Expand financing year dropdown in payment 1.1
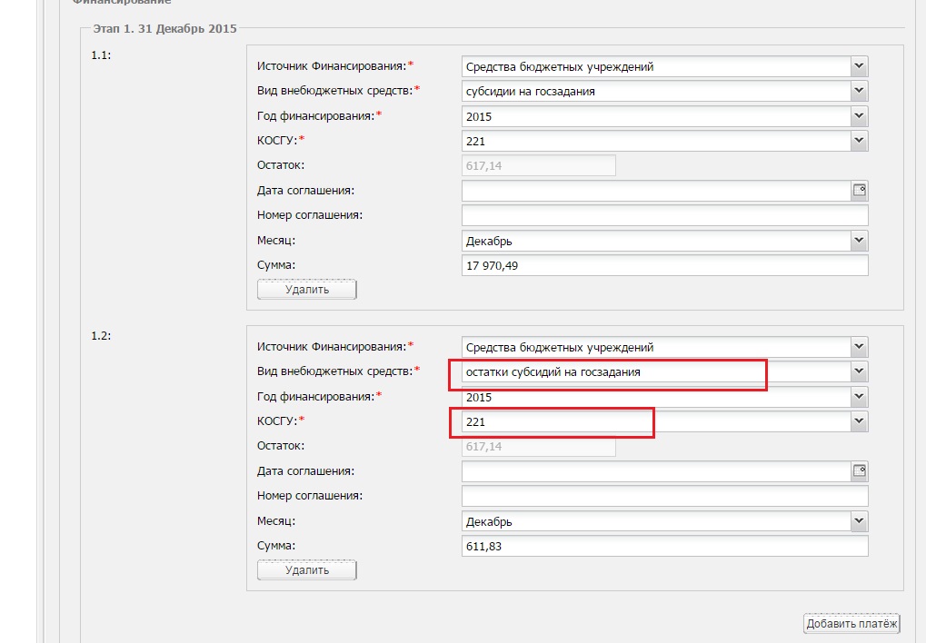Screen dimensions: 926x643 859,116
